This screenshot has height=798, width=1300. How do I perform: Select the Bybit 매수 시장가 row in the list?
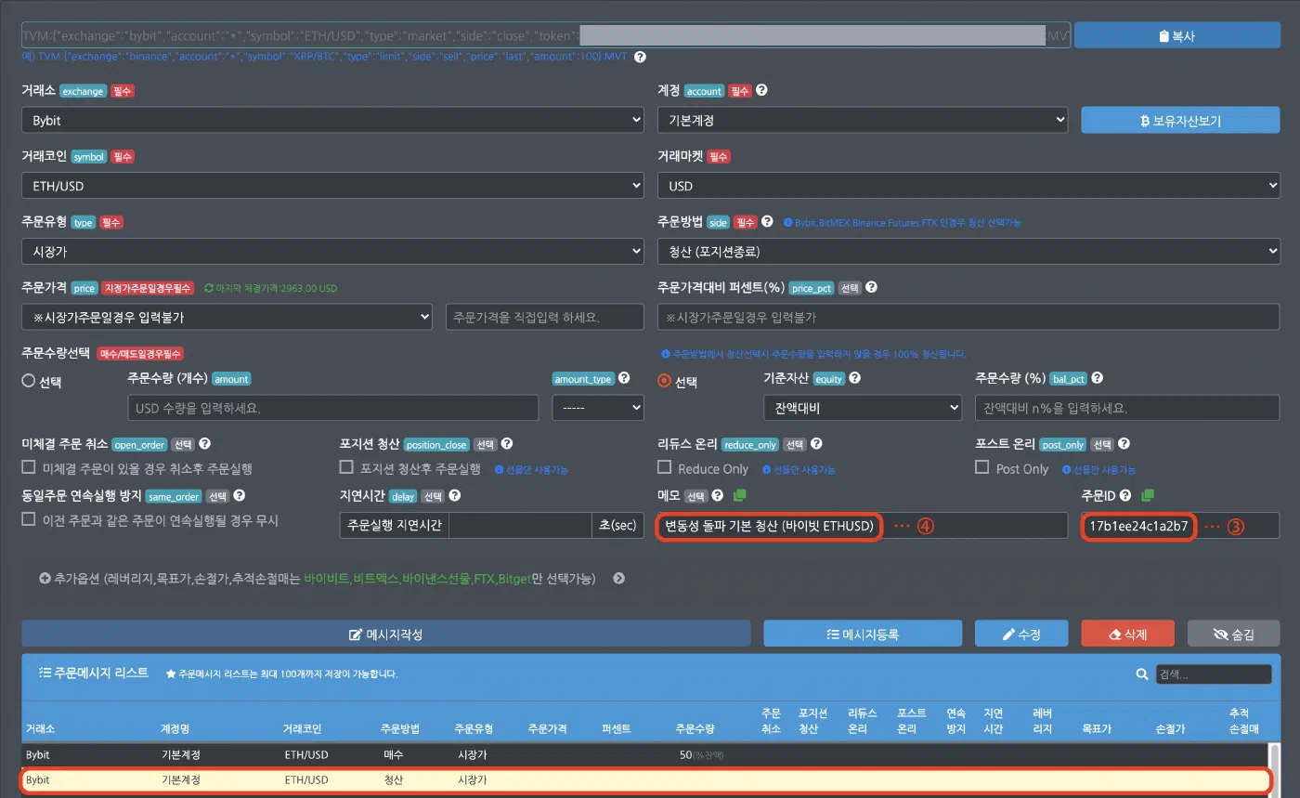645,754
